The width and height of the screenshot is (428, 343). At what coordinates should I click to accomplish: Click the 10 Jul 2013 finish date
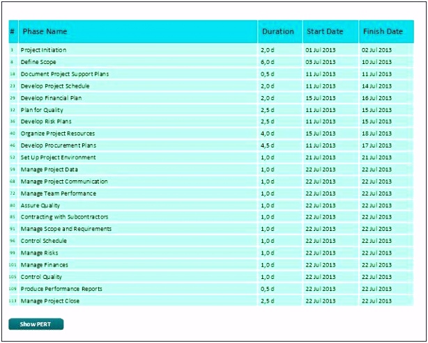click(376, 62)
